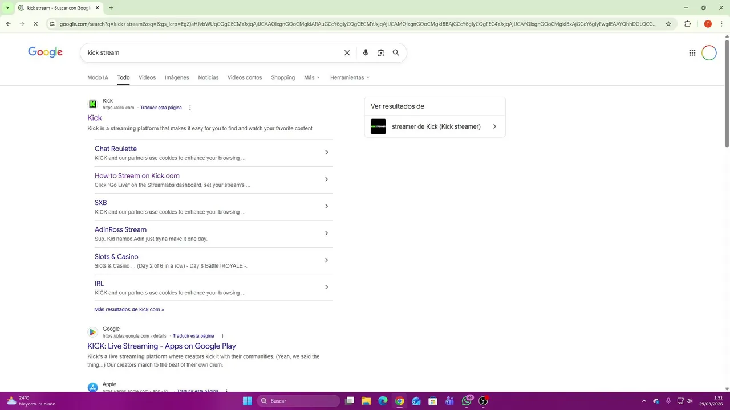Expand the tab search dropdown
This screenshot has height=410, width=730.
(7, 8)
